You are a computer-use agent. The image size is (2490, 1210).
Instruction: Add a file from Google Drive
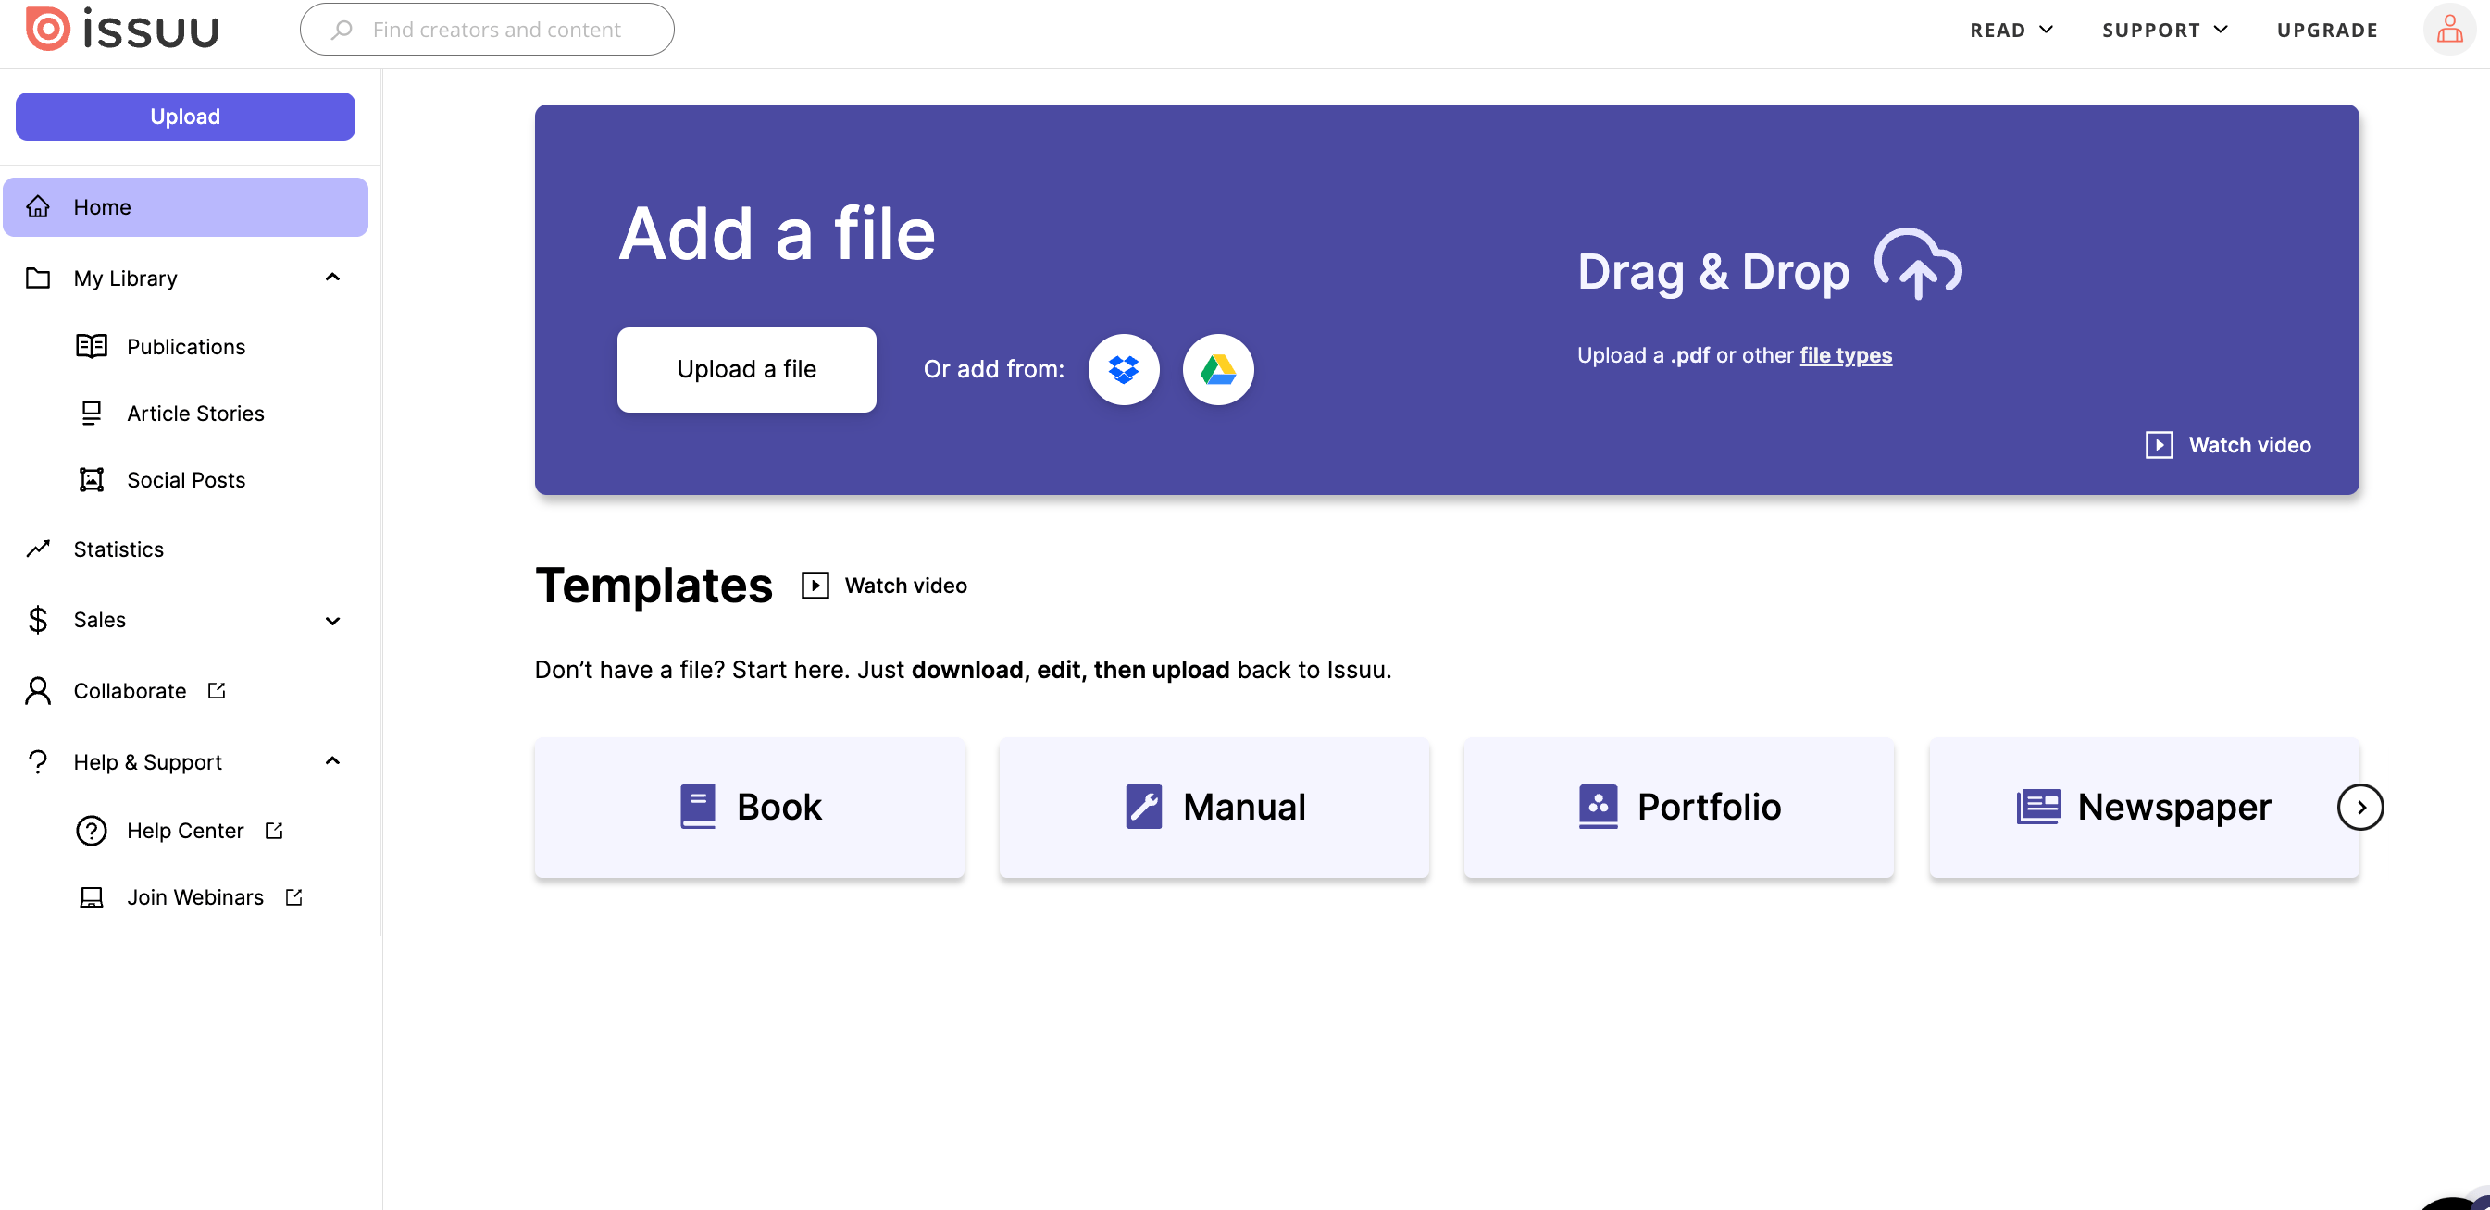[x=1218, y=369]
